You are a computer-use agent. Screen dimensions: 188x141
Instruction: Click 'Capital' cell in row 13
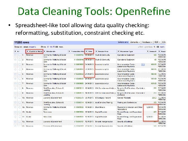[29, 112]
